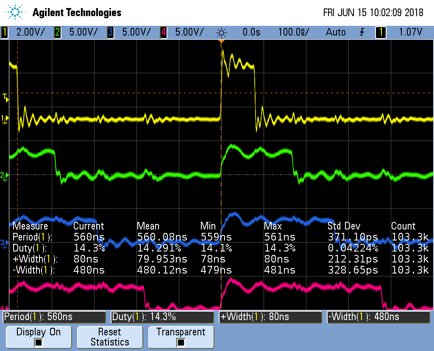
Task: Select the channel 3 badge in the status bar
Action: point(111,32)
